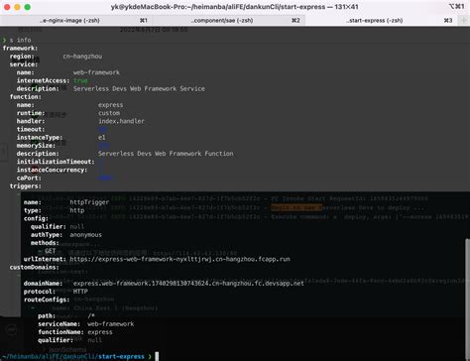Image resolution: width=470 pixels, height=361 pixels.
Task: Click the 'triggers:' key
Action: [x=26, y=185]
